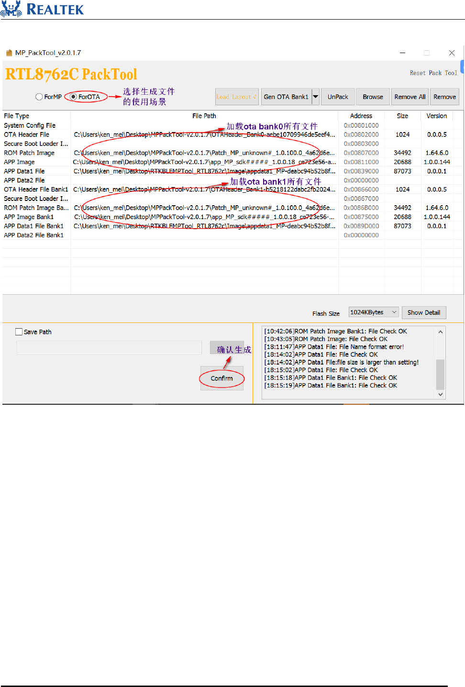Click the Address column header
Image resolution: width=465 pixels, height=687 pixels.
[361, 116]
